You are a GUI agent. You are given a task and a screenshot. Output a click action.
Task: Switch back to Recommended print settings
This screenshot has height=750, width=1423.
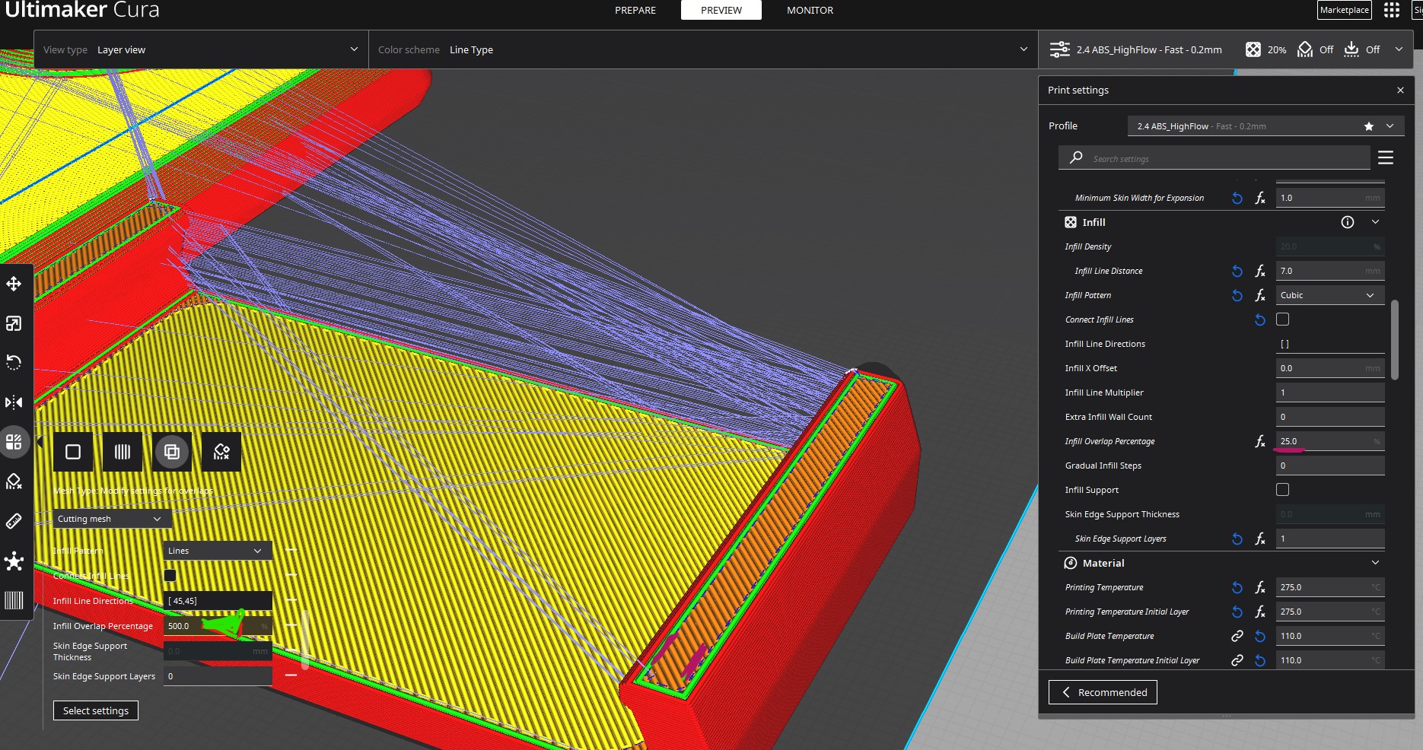pyautogui.click(x=1103, y=692)
